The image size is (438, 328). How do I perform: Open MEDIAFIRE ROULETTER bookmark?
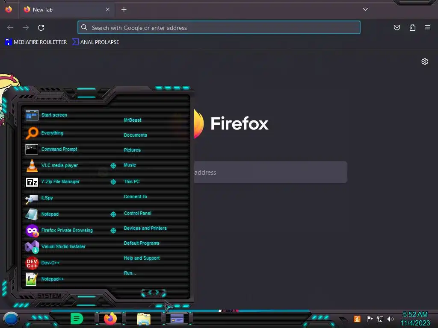36,42
